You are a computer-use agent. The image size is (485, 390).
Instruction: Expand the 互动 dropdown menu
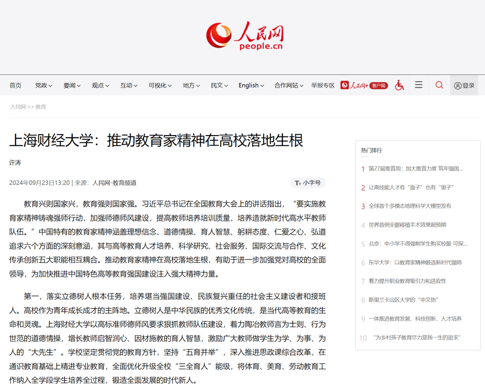[x=129, y=85]
